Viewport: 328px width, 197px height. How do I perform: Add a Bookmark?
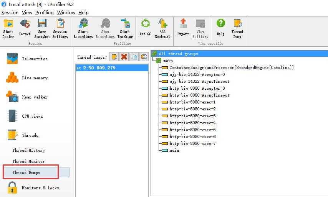point(162,29)
